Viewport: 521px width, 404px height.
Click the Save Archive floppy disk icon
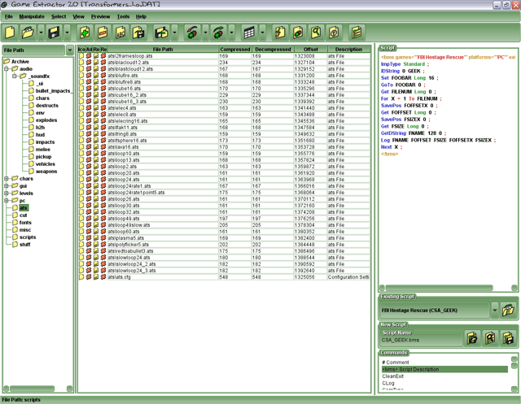[54, 33]
